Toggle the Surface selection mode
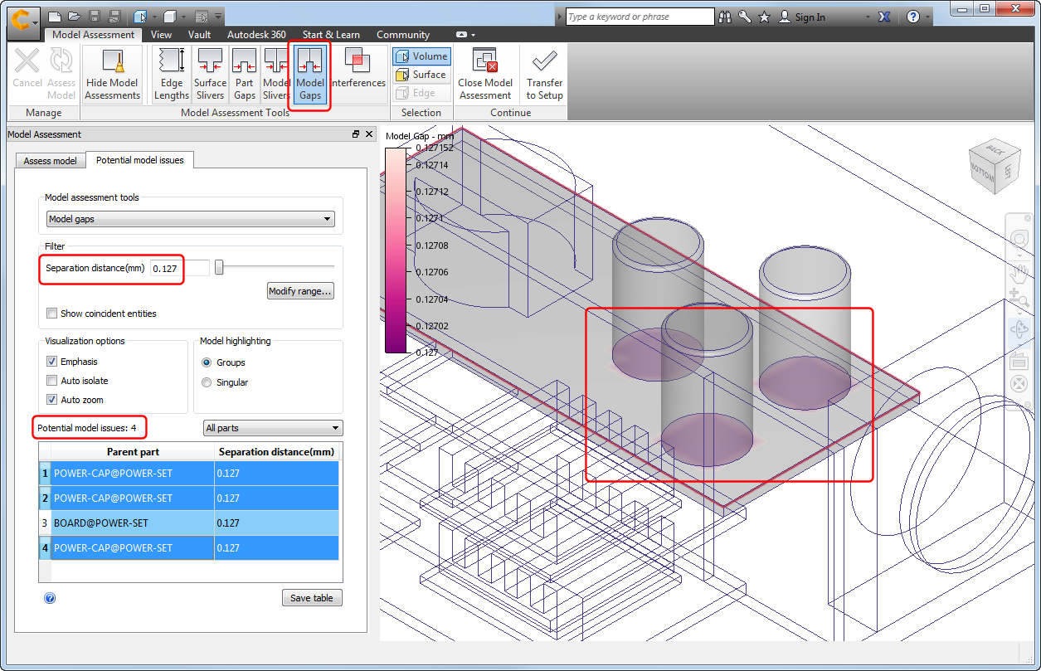Viewport: 1041px width, 671px height. tap(422, 75)
